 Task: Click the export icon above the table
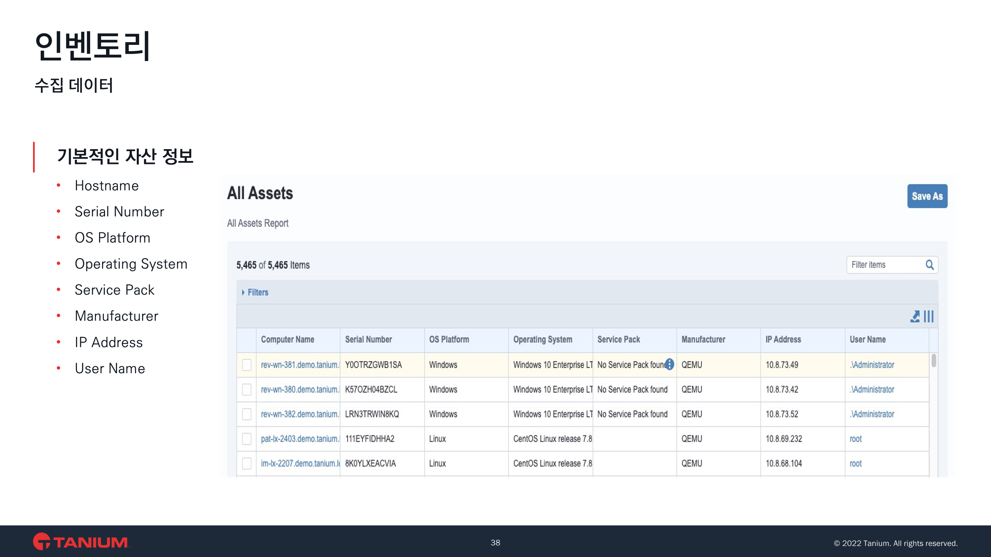click(915, 316)
